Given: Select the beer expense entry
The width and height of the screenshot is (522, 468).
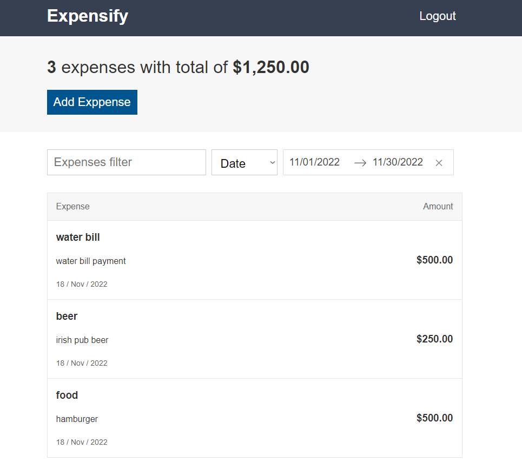Looking at the screenshot, I should [x=254, y=339].
